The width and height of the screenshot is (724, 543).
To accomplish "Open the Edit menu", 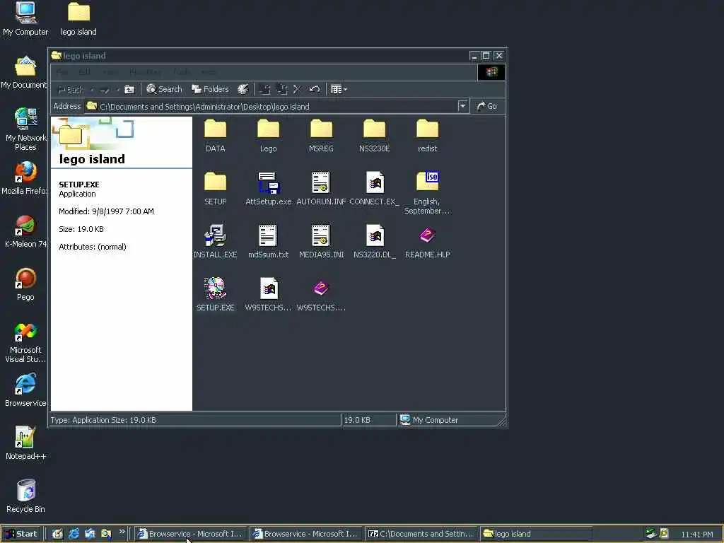I will point(85,73).
